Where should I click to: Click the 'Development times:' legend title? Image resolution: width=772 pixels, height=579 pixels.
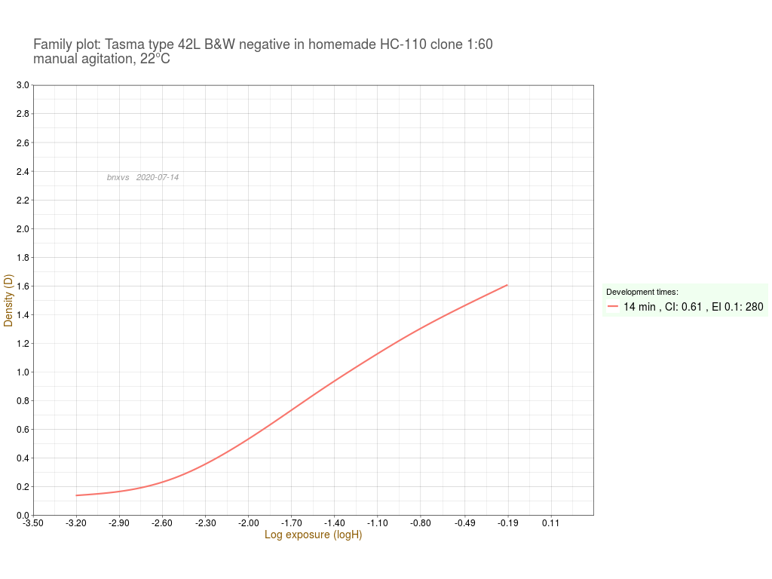(x=642, y=292)
